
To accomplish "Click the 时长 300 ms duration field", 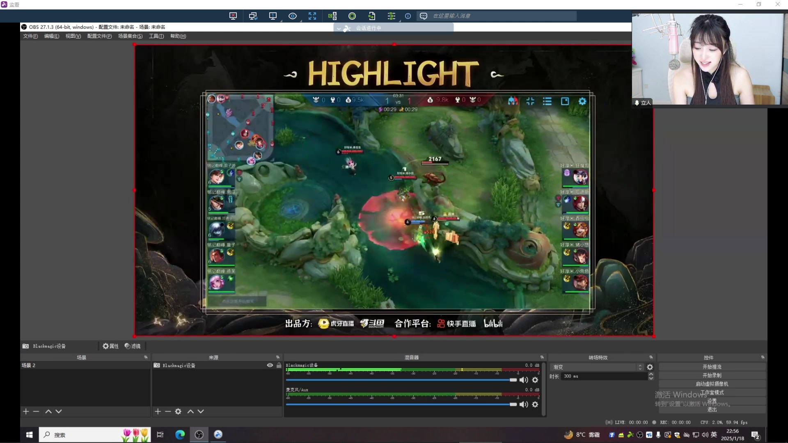I will 604,376.
